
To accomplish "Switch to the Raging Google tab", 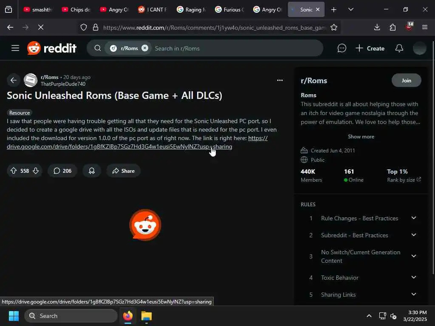I will pyautogui.click(x=191, y=10).
